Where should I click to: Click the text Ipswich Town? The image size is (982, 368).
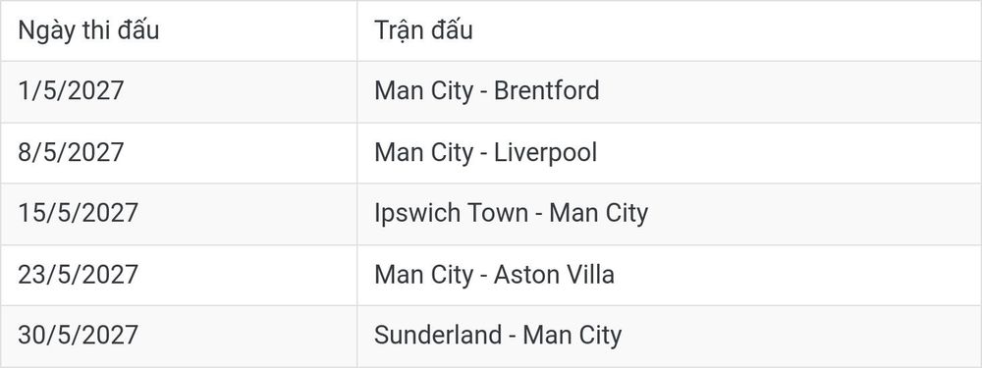pos(451,214)
